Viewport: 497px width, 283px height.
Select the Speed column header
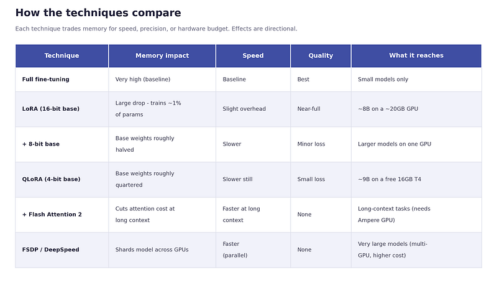click(253, 56)
